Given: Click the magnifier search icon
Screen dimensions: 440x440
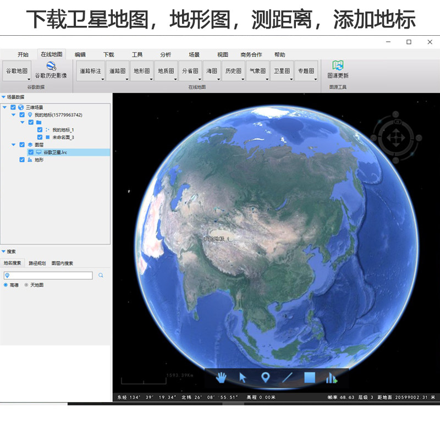Looking at the screenshot, I should pos(101,276).
